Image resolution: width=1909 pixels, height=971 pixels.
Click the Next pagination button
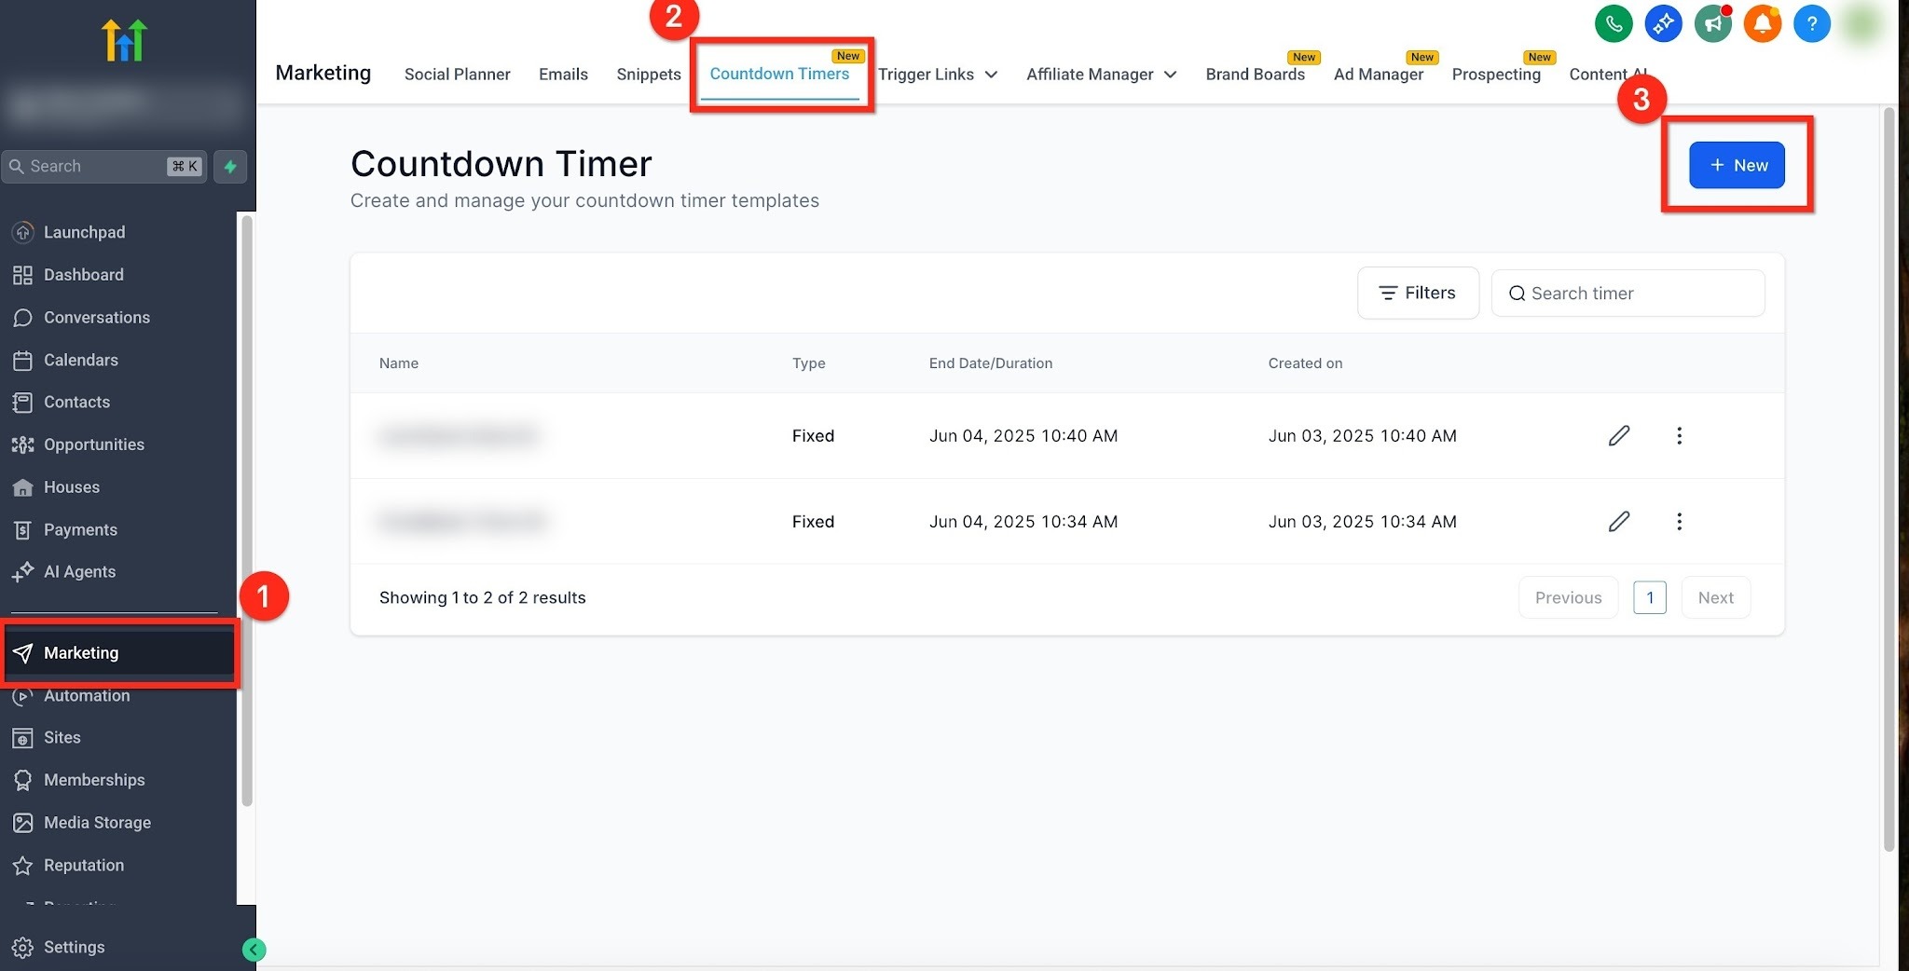click(x=1715, y=597)
